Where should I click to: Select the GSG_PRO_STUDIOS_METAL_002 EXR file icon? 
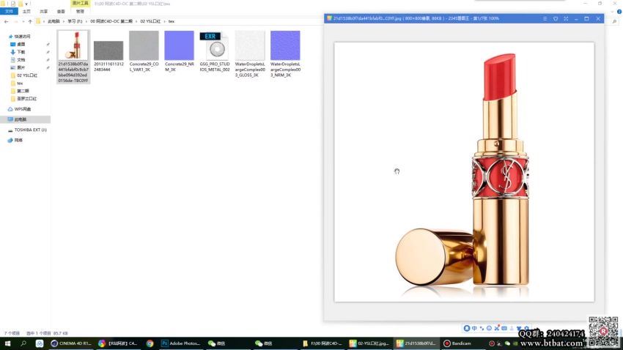point(215,46)
